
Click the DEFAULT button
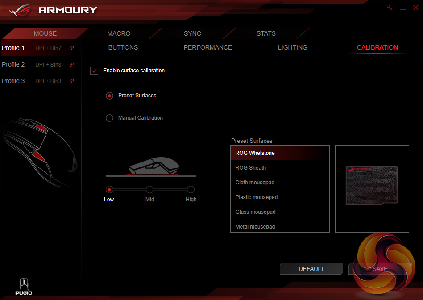click(x=311, y=269)
